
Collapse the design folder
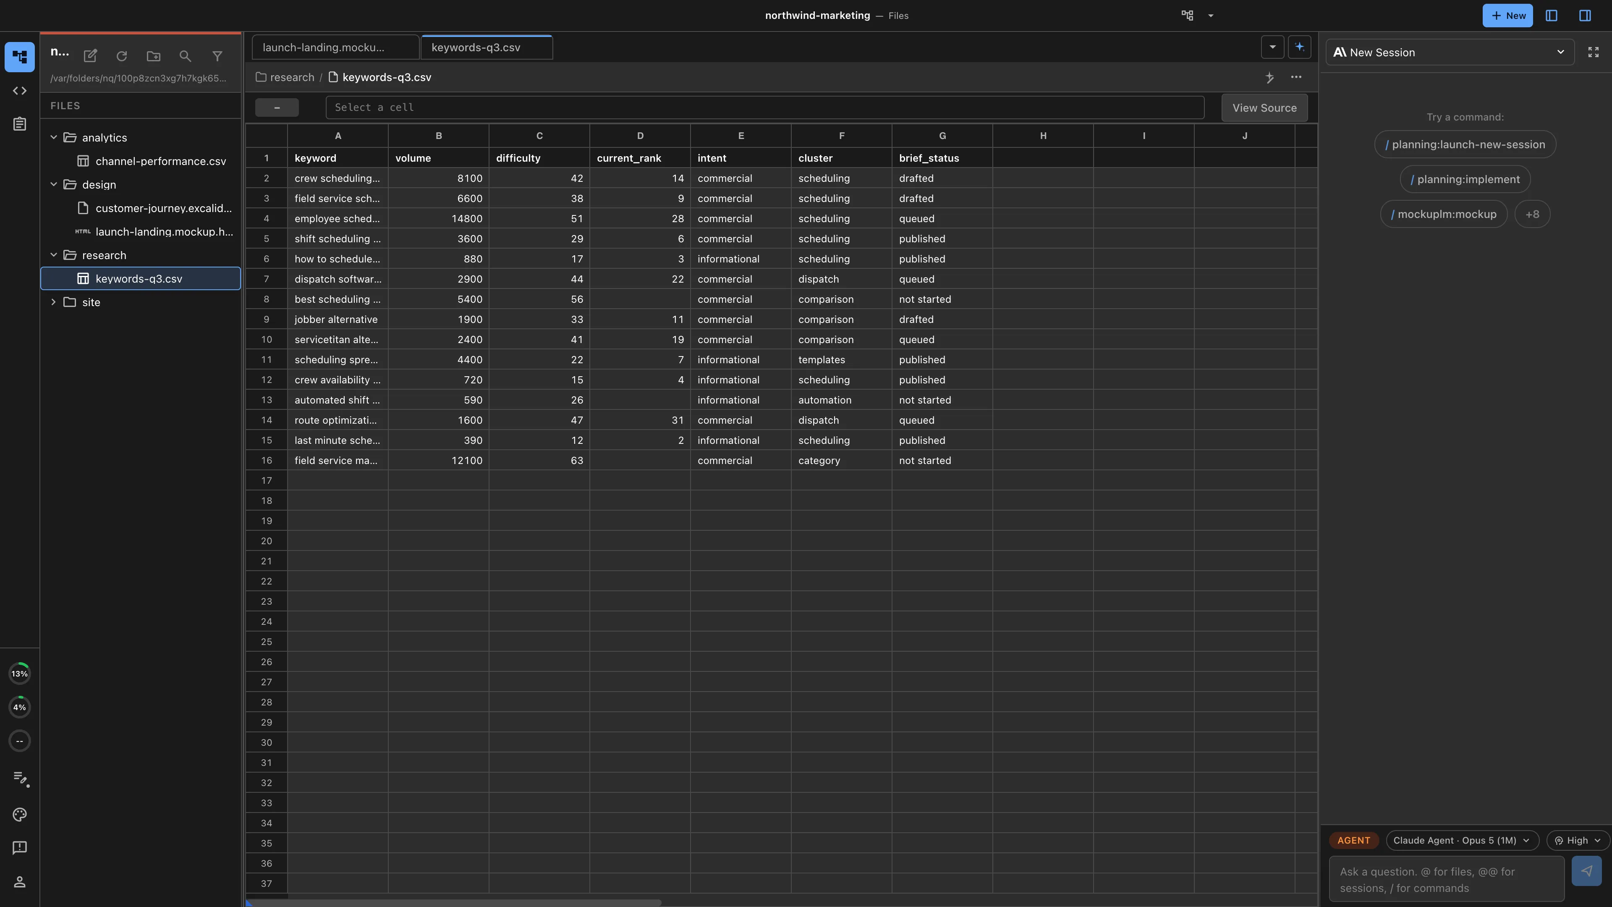point(53,184)
